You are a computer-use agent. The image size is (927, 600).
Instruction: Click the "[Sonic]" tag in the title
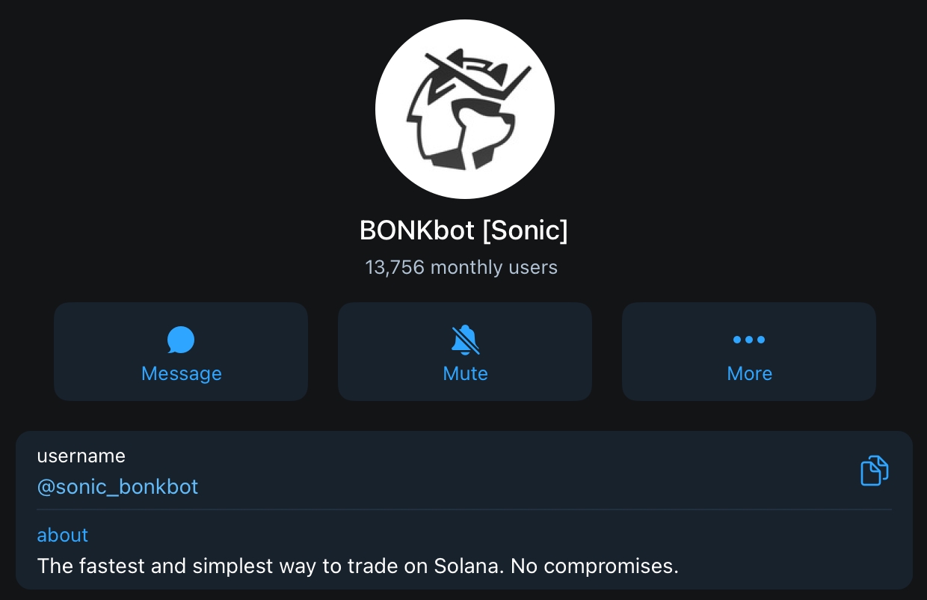[525, 230]
